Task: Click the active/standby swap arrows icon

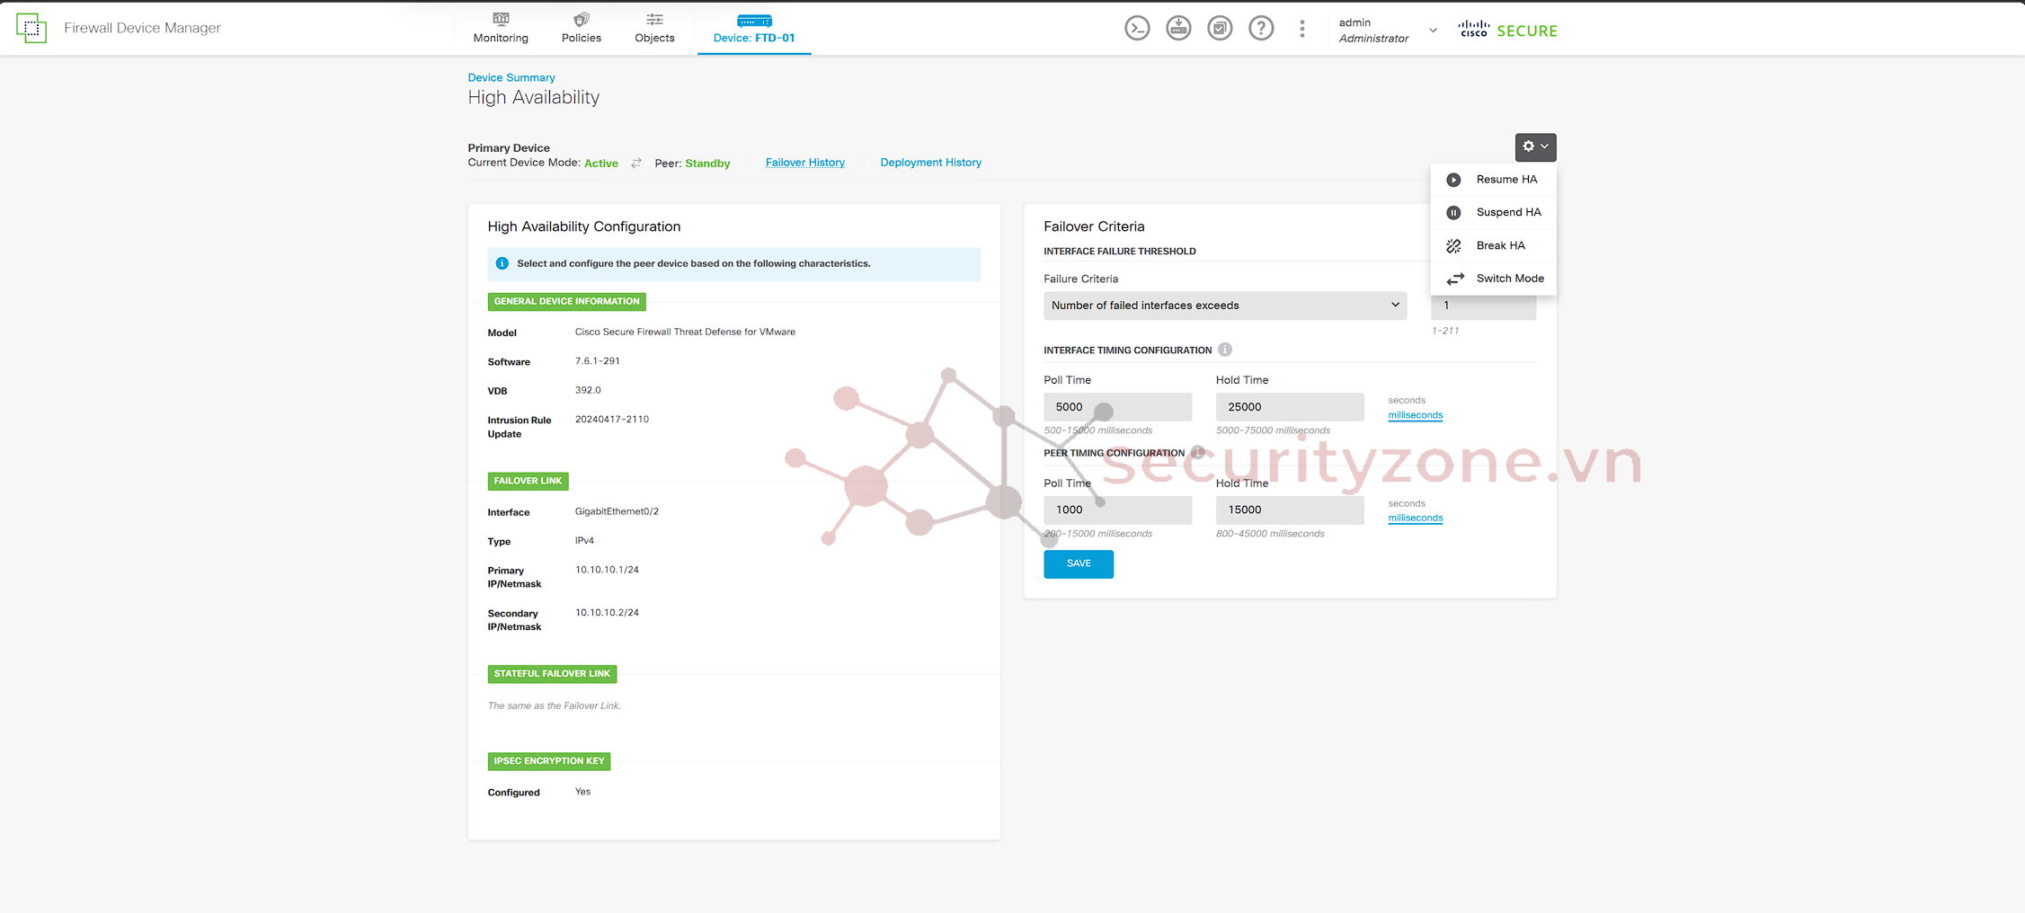Action: click(636, 163)
